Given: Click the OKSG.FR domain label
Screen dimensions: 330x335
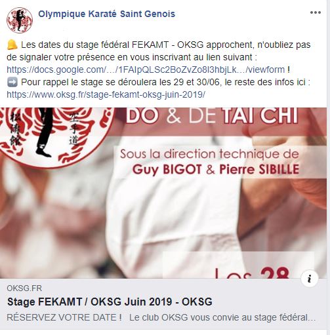Looking at the screenshot, I should tap(24, 288).
